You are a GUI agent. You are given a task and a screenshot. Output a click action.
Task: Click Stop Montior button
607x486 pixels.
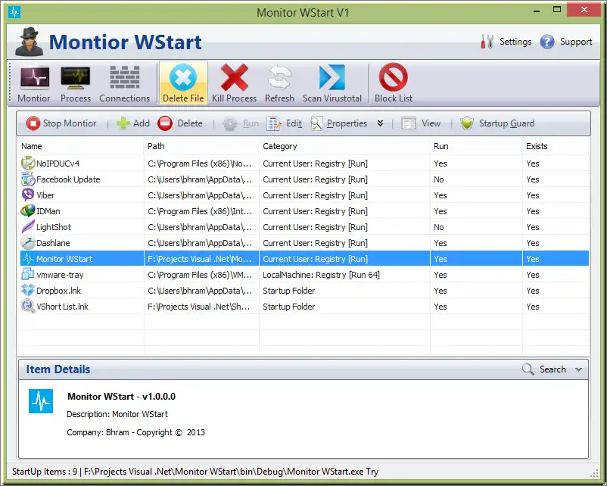[61, 123]
